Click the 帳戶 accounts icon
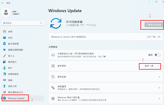 pyautogui.click(x=4, y=68)
